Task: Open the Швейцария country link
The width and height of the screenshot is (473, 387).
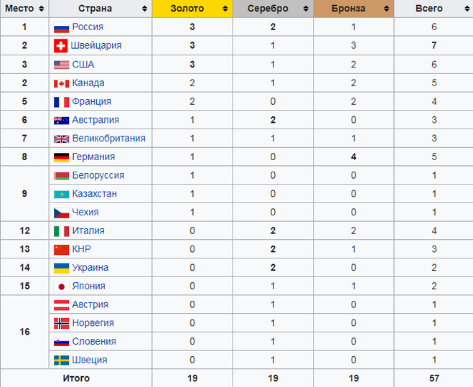Action: (x=97, y=46)
